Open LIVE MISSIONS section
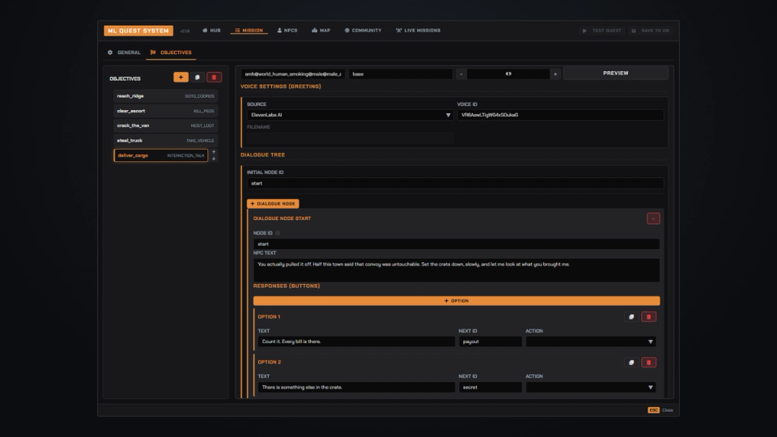Screen dimensions: 777x437 tap(418, 30)
